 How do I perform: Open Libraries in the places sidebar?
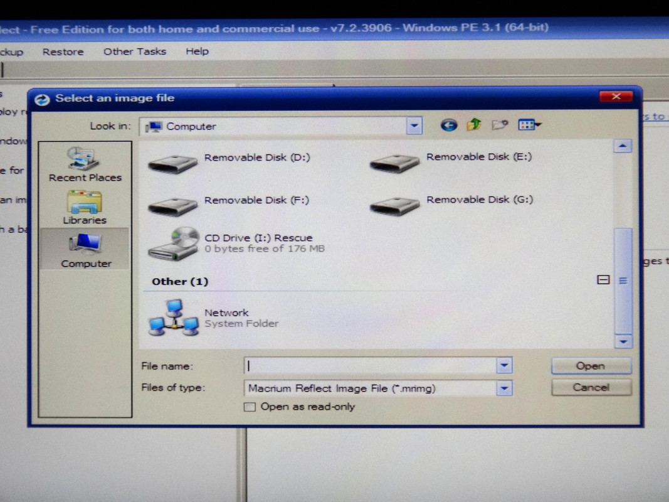coord(85,208)
